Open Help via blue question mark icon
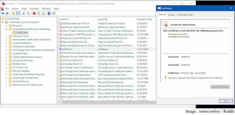 (x=49, y=13)
